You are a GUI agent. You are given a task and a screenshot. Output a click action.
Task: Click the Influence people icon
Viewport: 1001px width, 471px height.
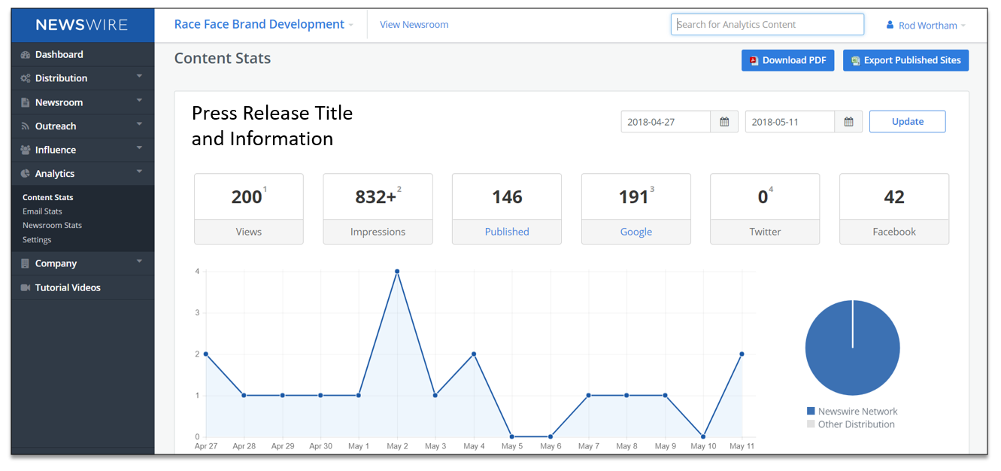point(26,150)
